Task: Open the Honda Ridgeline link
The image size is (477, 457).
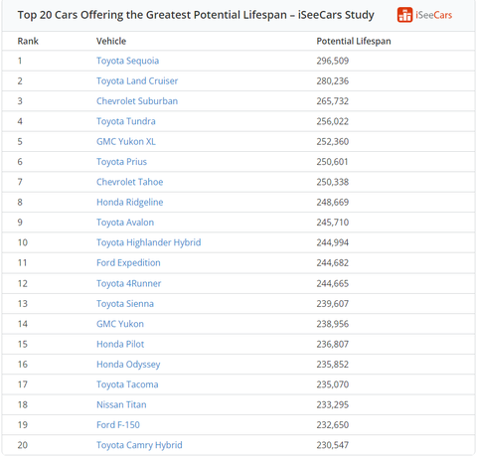Action: pyautogui.click(x=130, y=203)
